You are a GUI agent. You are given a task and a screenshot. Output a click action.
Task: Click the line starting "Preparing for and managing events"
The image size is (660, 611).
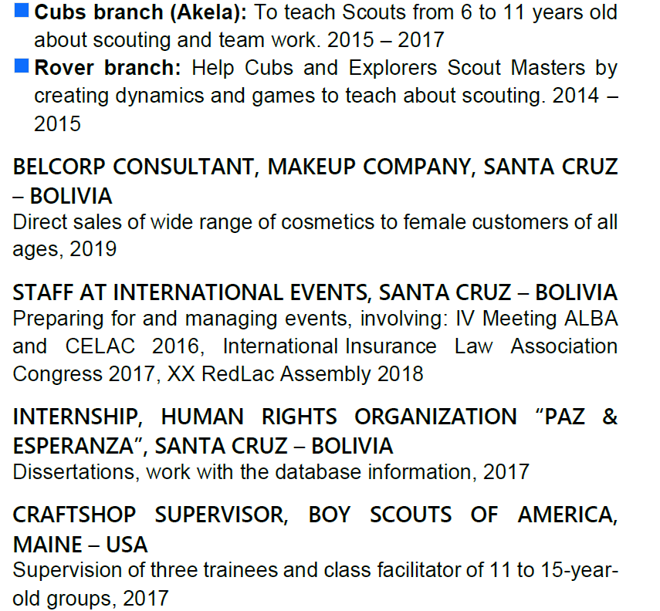pyautogui.click(x=315, y=319)
